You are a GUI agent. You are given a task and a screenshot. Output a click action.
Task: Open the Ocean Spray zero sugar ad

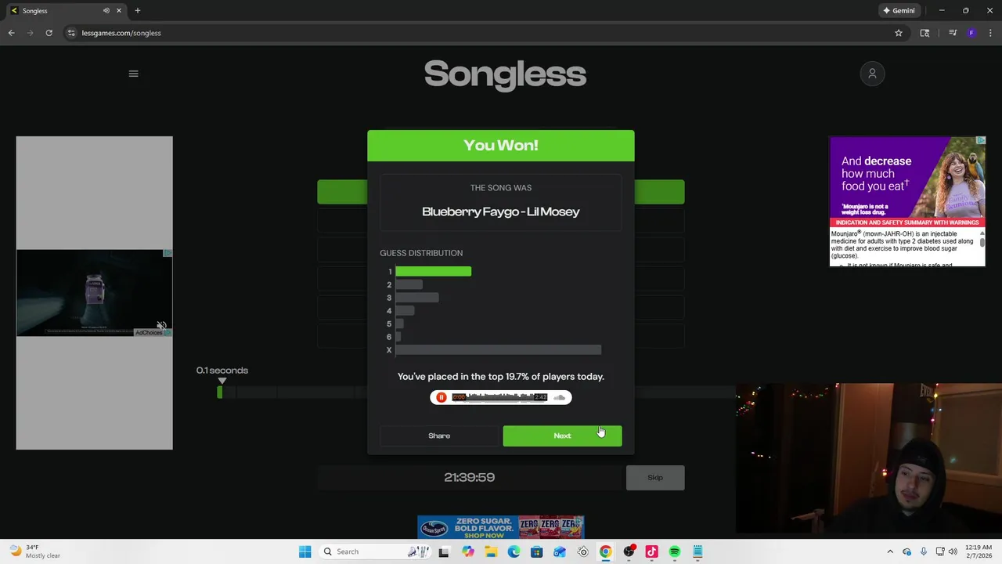click(x=501, y=527)
